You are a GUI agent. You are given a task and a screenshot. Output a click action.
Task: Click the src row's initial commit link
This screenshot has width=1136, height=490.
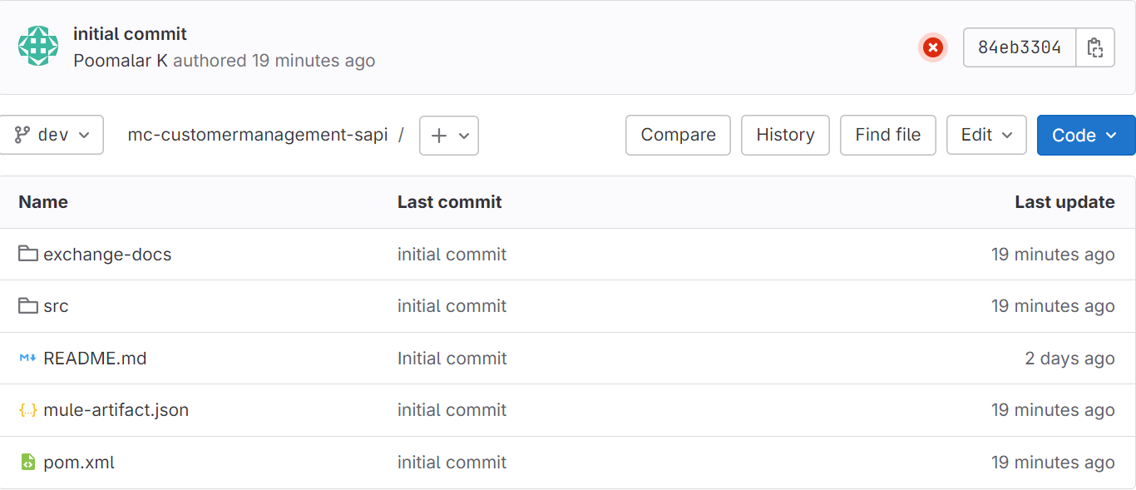pos(452,306)
